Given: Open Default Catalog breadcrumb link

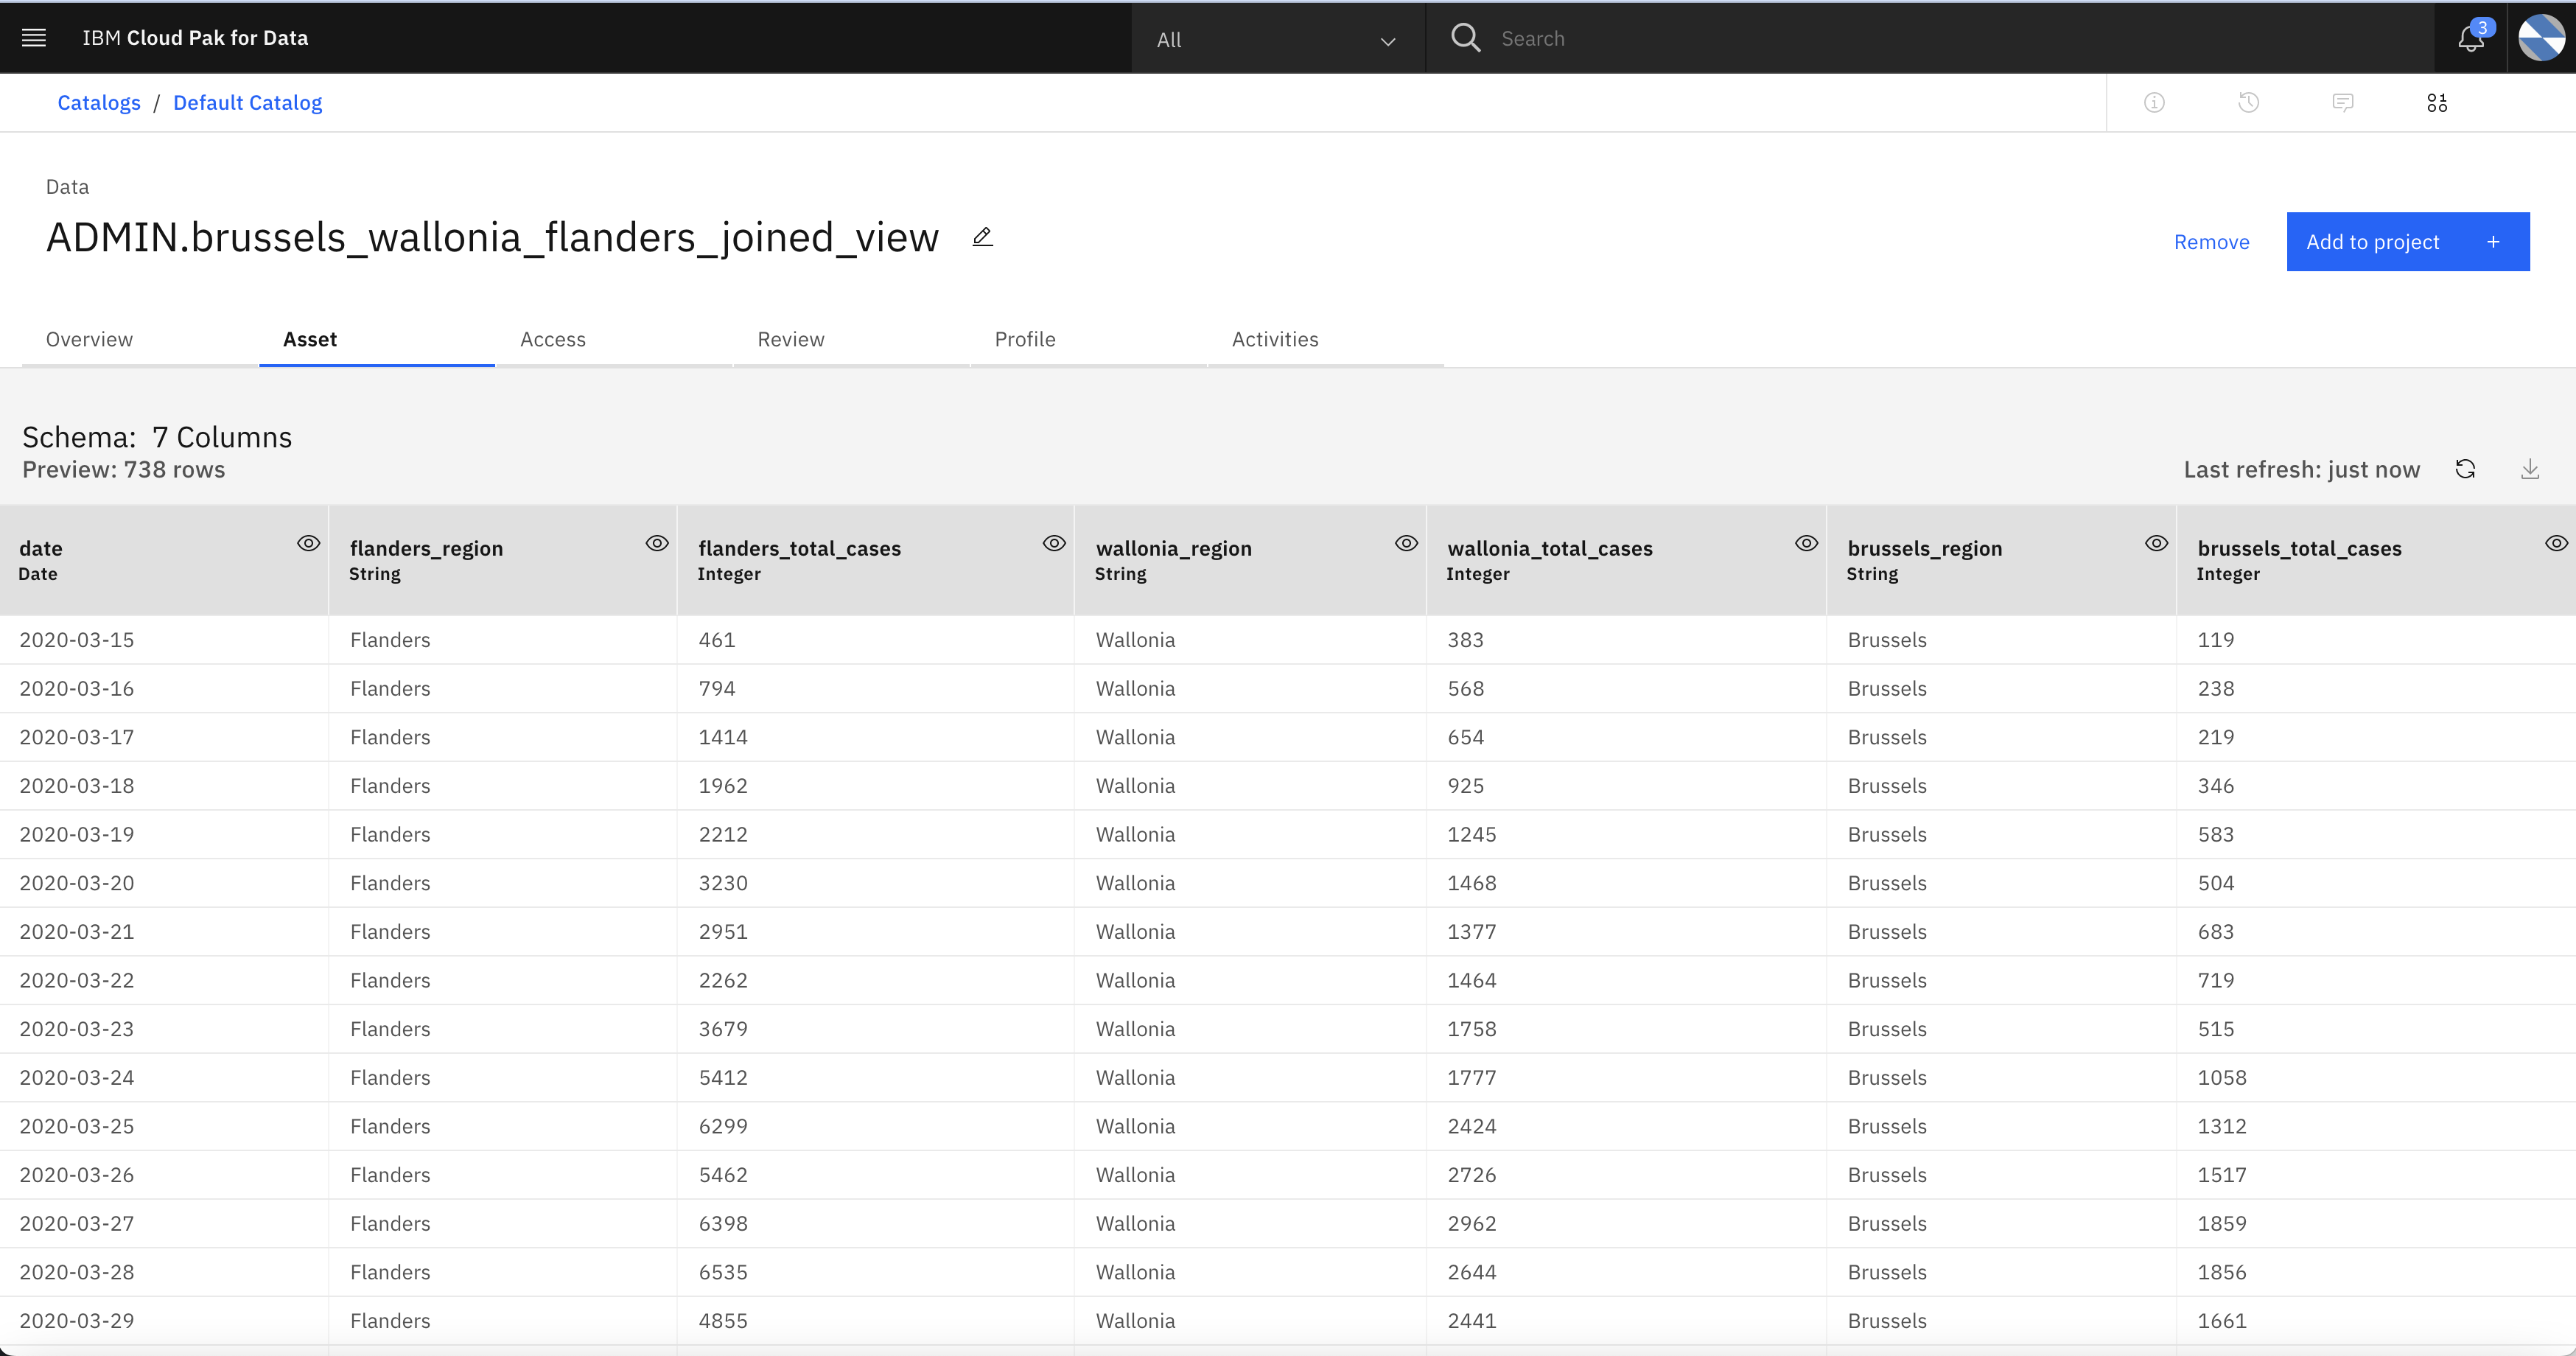Looking at the screenshot, I should tap(247, 103).
